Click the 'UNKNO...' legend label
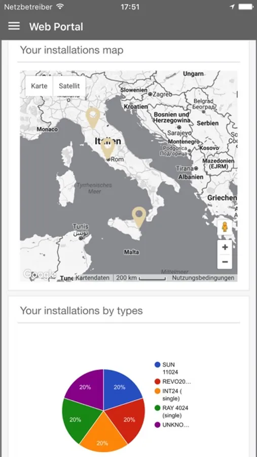This screenshot has height=457, width=257. point(176,425)
